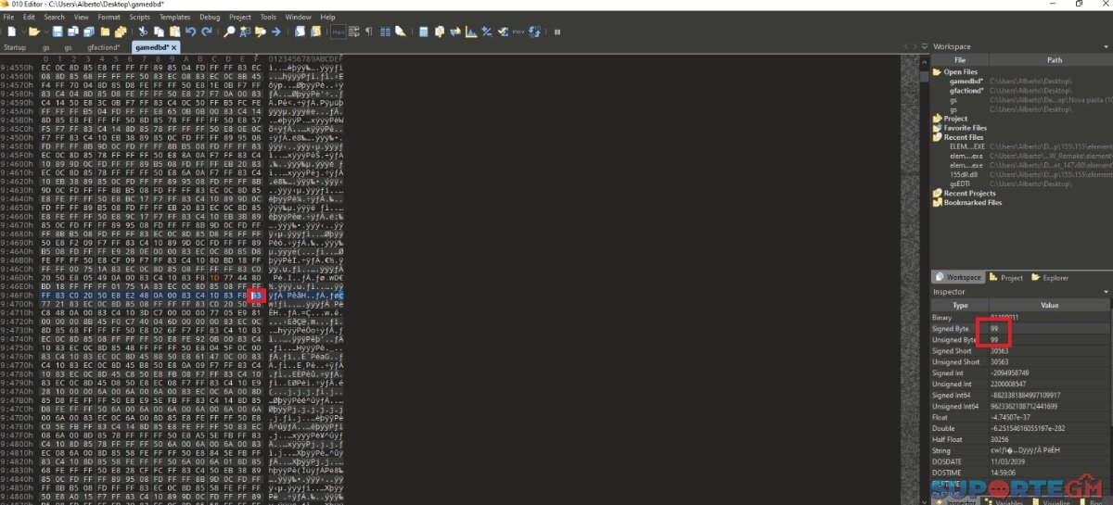Viewport: 1113px width, 505px height.
Task: Click the Redo arrow icon
Action: (x=207, y=32)
